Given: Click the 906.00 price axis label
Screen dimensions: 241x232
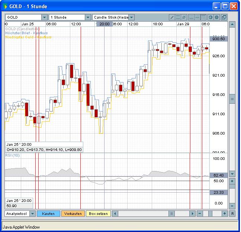Looking at the screenshot, I should point(219,133).
